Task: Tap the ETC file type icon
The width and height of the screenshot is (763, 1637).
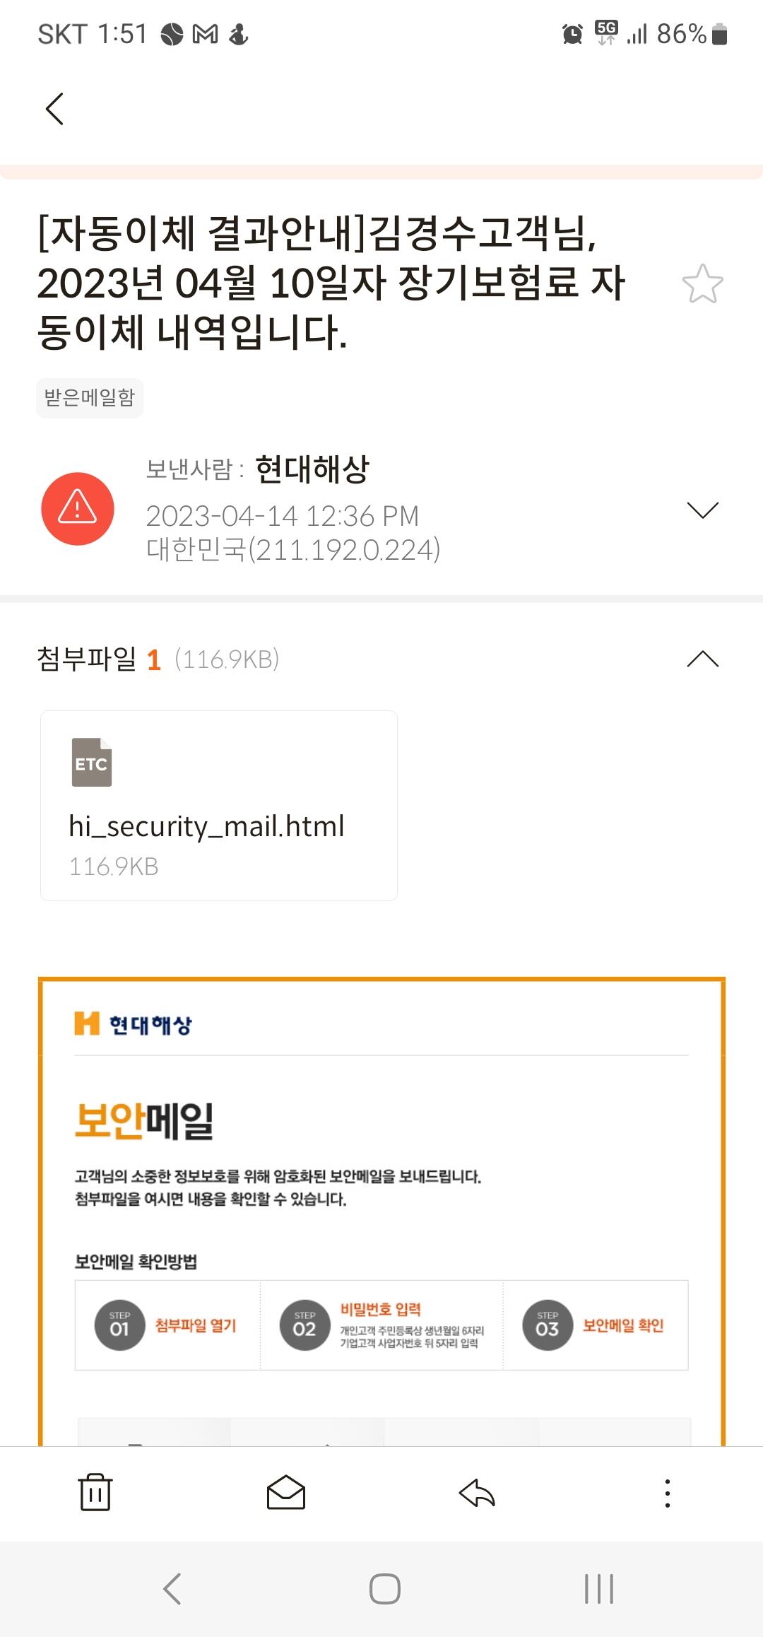Action: tap(92, 763)
